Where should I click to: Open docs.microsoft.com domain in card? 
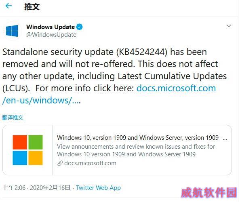[91, 163]
